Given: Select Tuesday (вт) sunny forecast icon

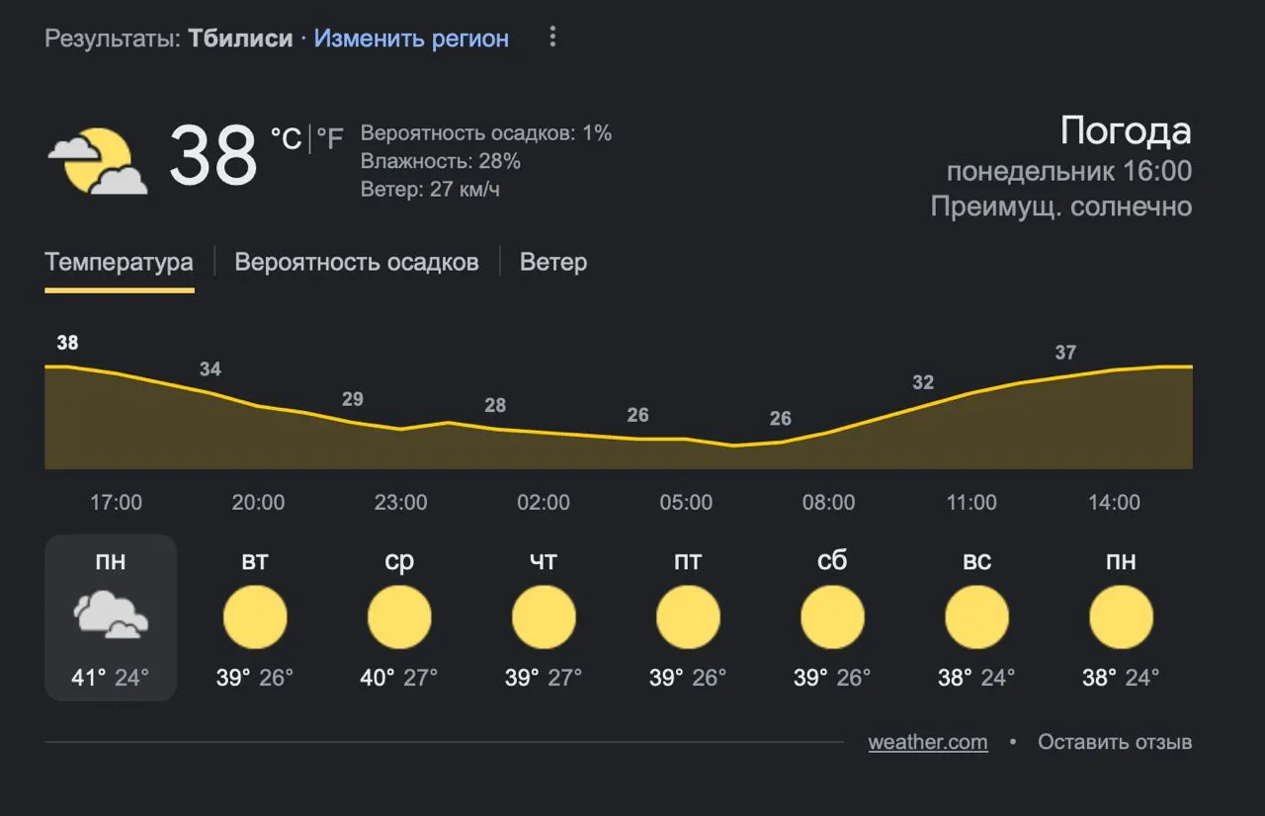Looking at the screenshot, I should [x=255, y=617].
